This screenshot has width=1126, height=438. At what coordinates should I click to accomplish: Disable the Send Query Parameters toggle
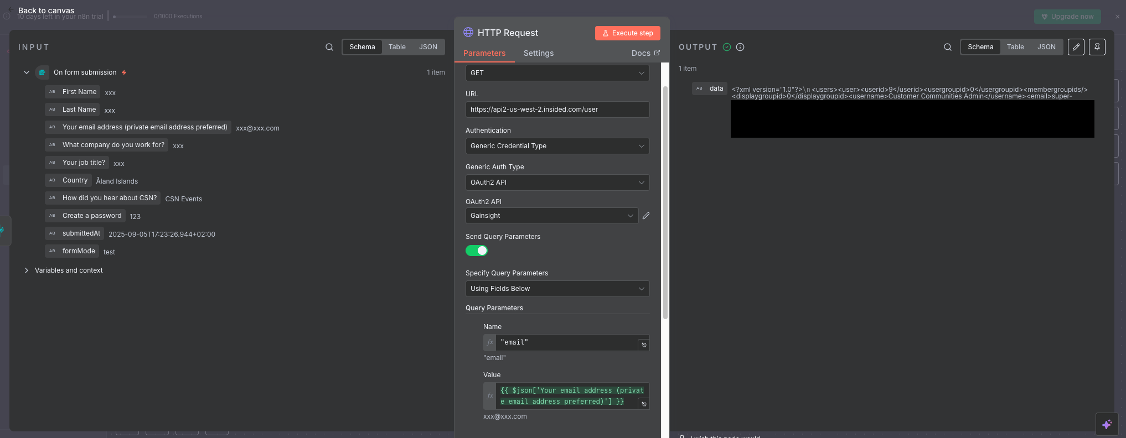coord(477,251)
